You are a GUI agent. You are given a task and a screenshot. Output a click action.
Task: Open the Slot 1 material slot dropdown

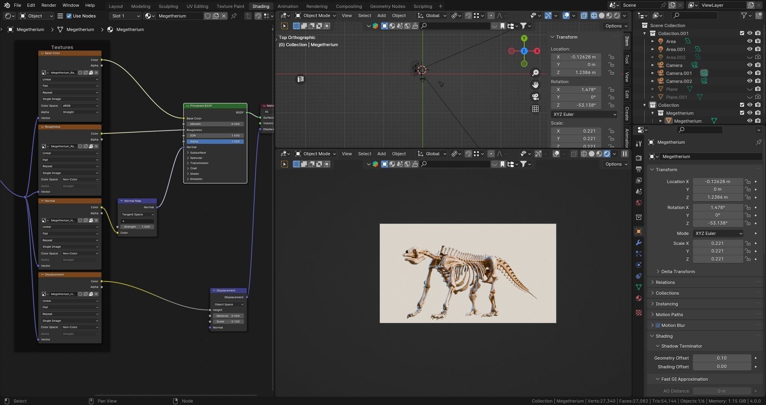click(125, 16)
